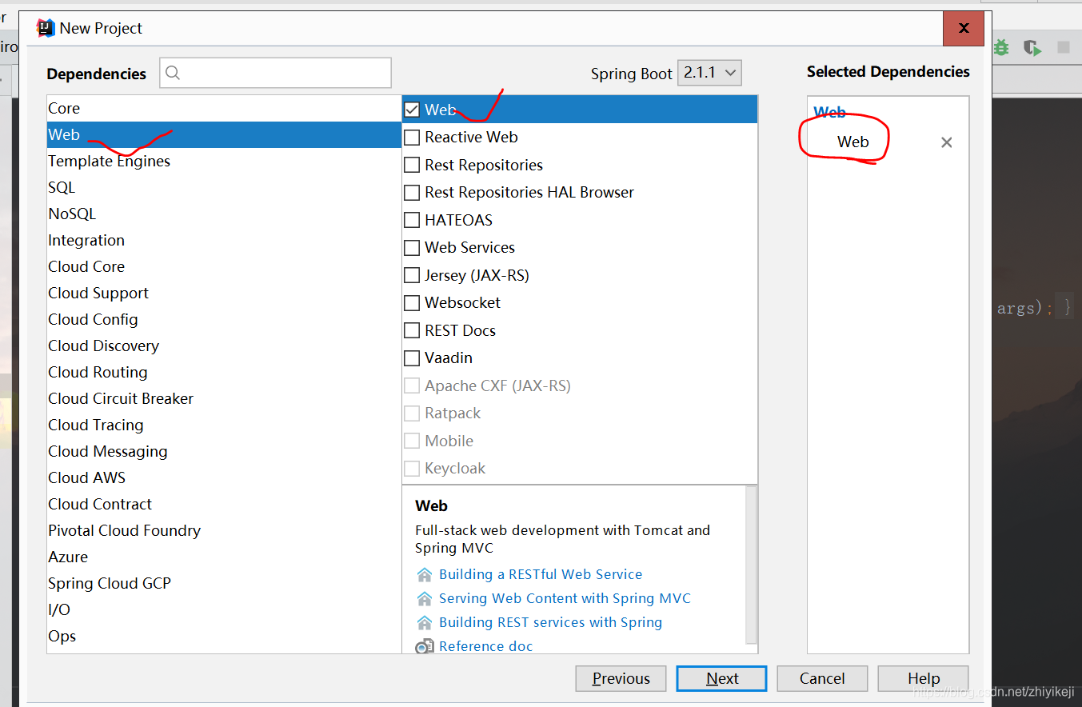Uncheck the Web dependency checkbox
This screenshot has width=1082, height=707.
coord(412,110)
